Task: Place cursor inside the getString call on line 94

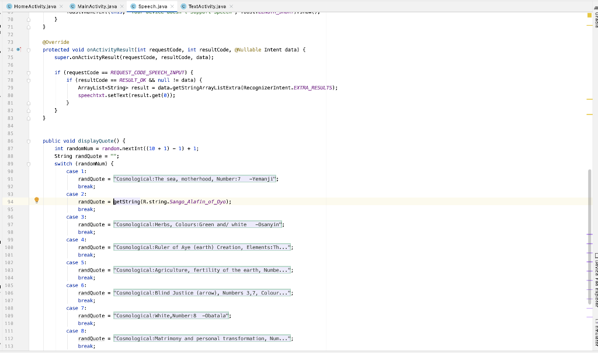Action: [126, 202]
